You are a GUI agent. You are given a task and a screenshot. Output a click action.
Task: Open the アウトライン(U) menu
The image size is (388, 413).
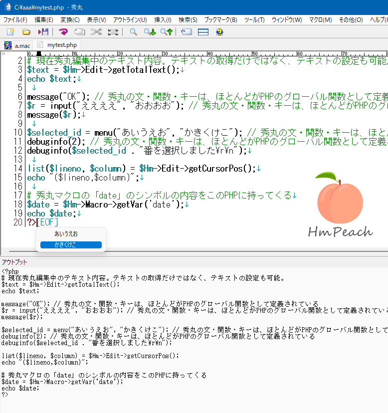click(130, 20)
